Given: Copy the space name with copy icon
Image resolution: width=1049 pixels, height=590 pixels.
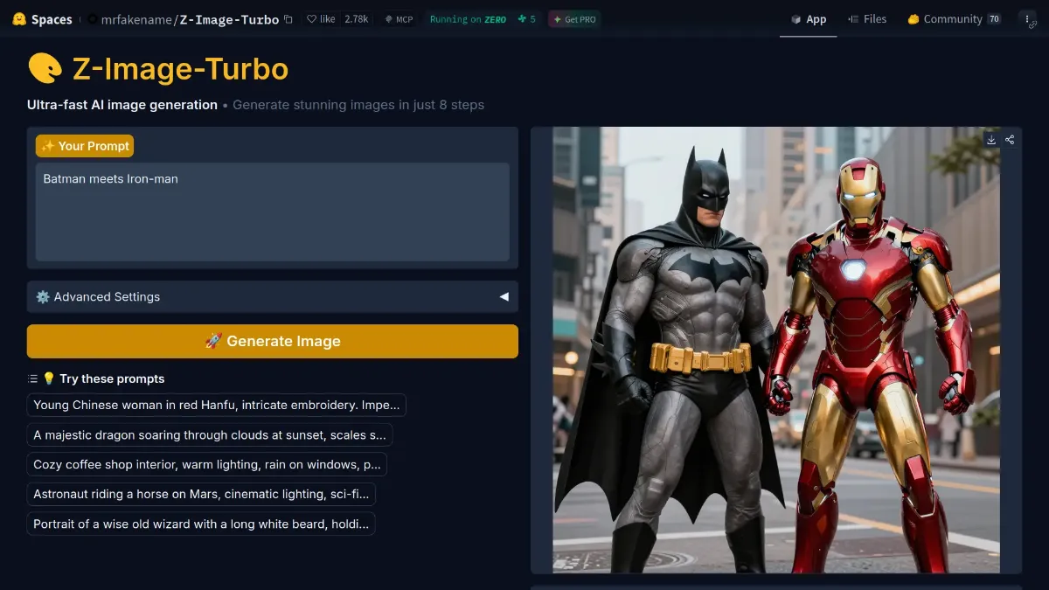Looking at the screenshot, I should tap(288, 19).
